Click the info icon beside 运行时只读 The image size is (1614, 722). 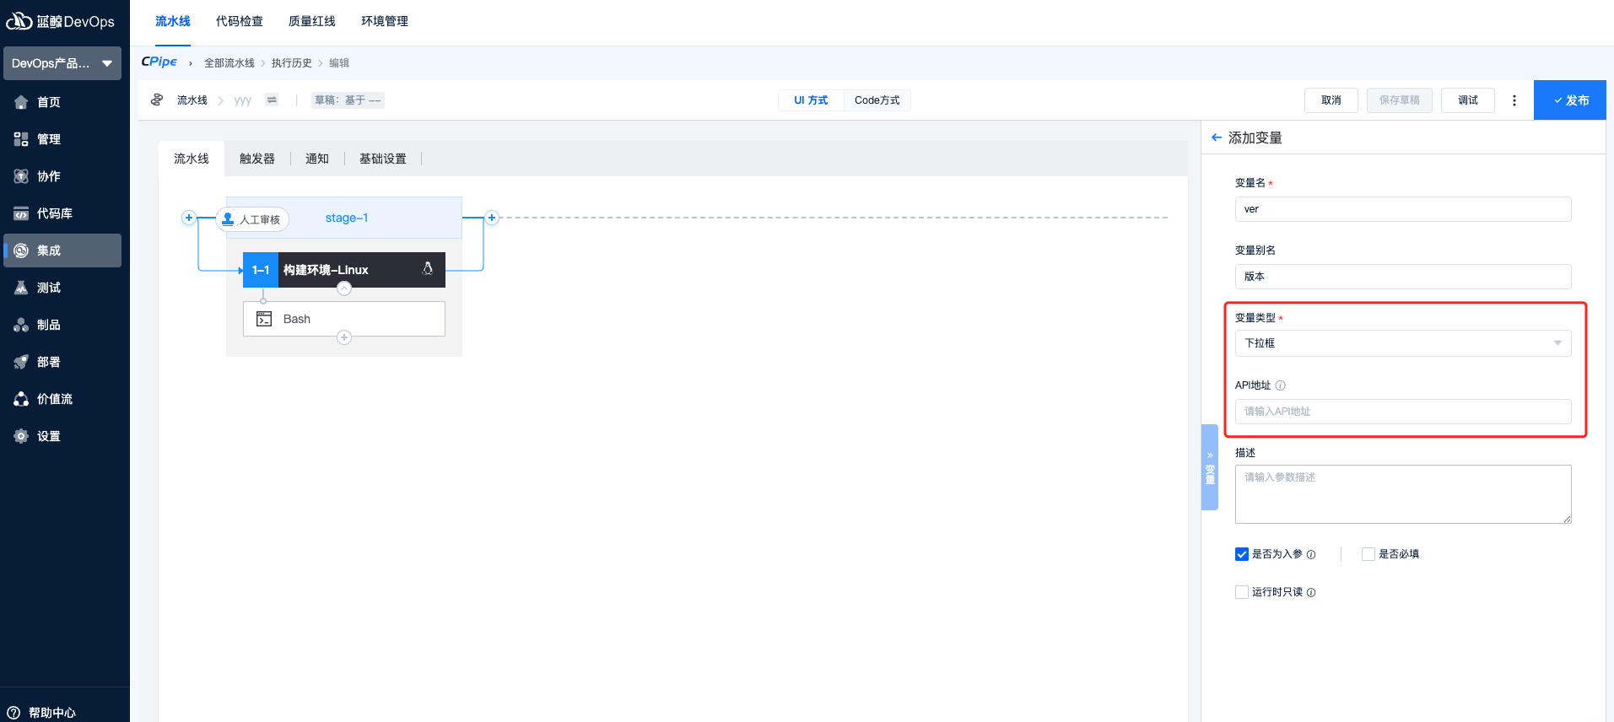1311,593
